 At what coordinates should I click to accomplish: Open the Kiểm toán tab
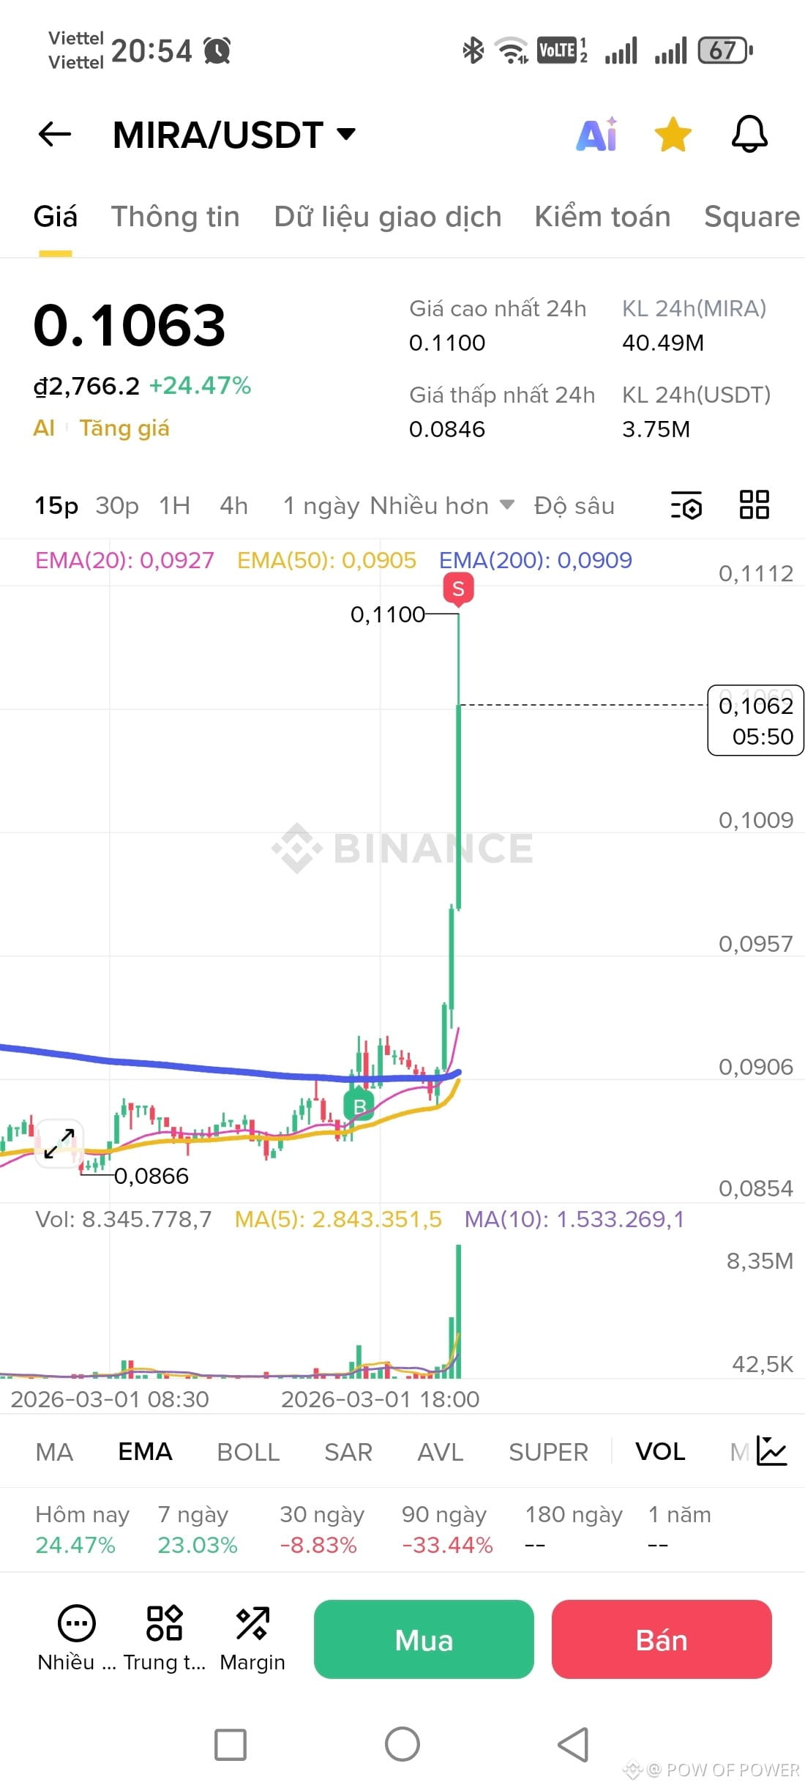[602, 217]
